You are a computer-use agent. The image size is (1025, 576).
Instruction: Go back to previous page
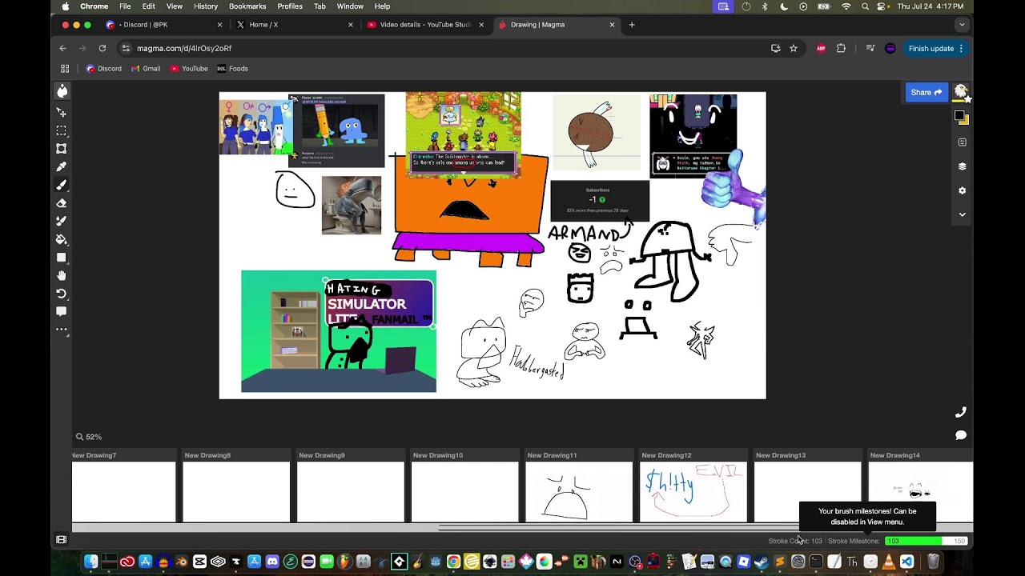click(x=62, y=48)
